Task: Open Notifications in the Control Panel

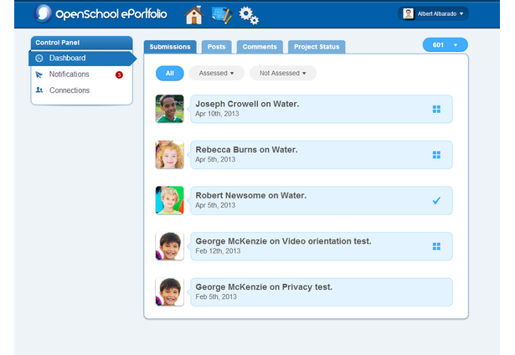Action: [x=81, y=75]
